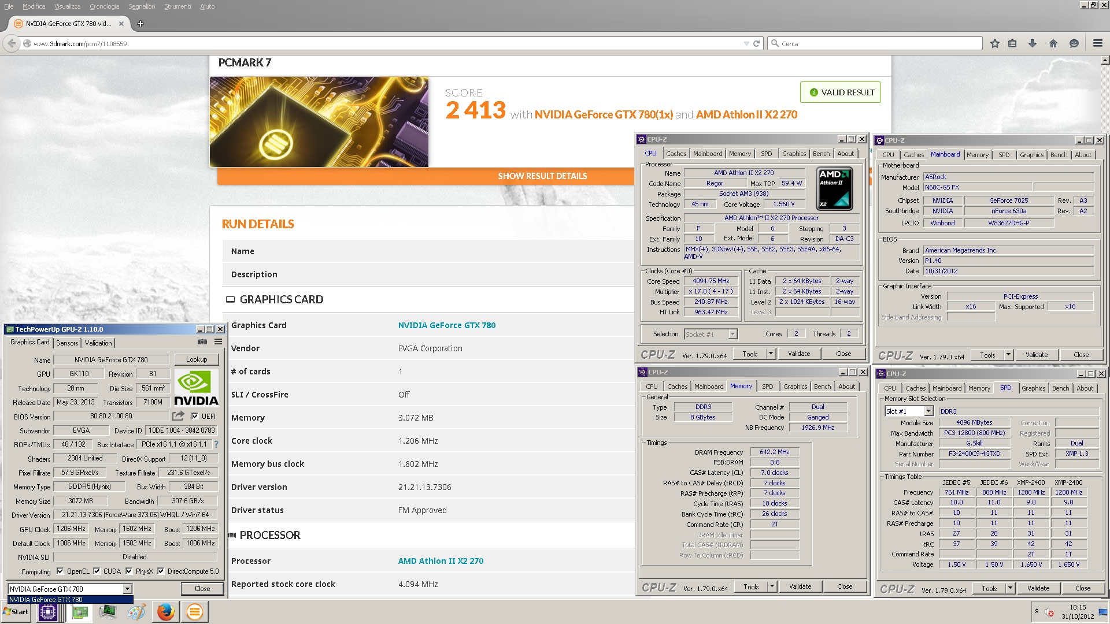Toggle the CUDA checkbox
This screenshot has height=624, width=1110.
click(97, 571)
